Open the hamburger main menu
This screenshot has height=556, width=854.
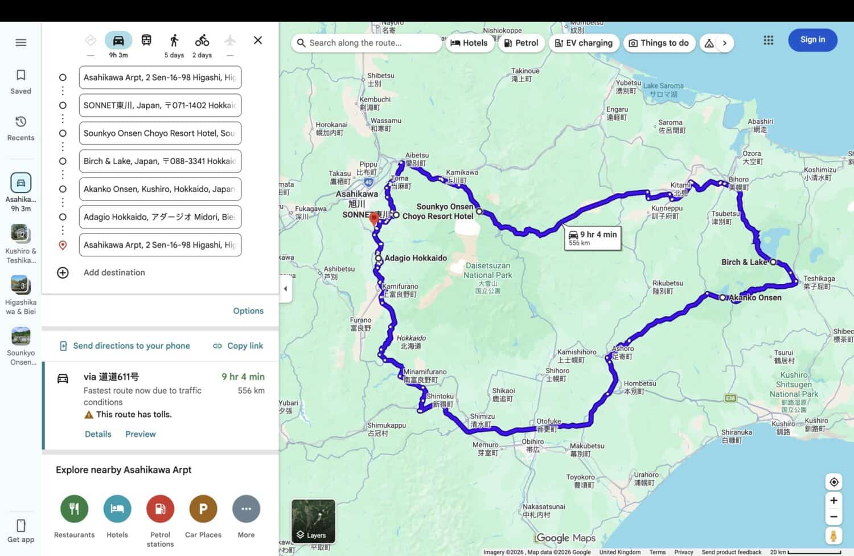[x=20, y=42]
